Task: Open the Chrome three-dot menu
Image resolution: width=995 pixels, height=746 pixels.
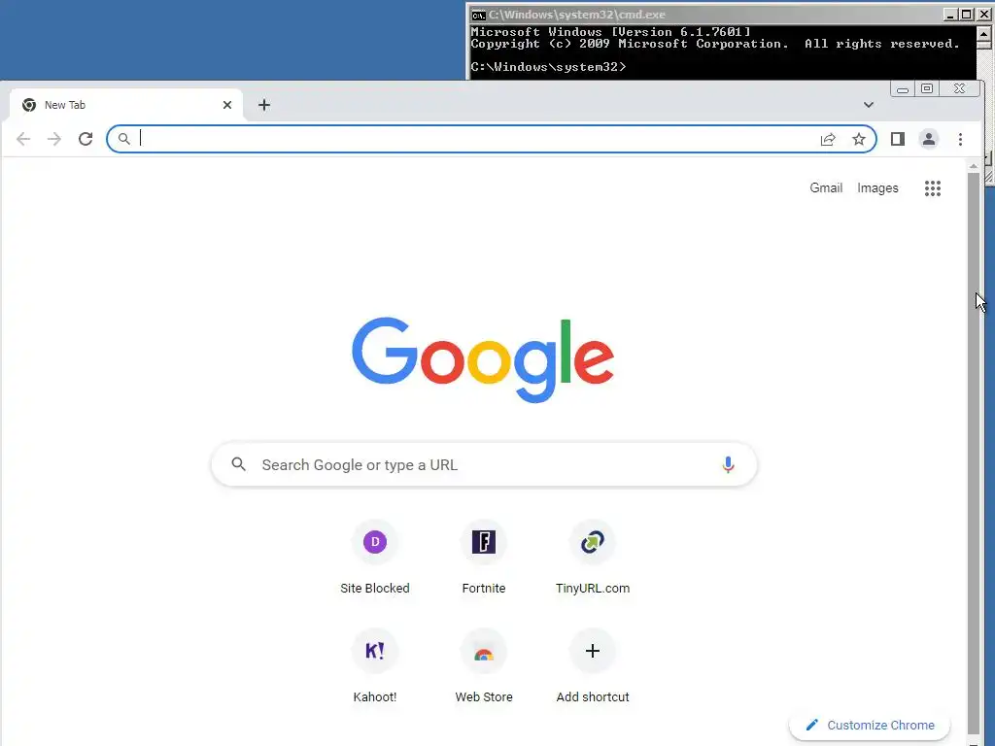Action: (x=960, y=139)
